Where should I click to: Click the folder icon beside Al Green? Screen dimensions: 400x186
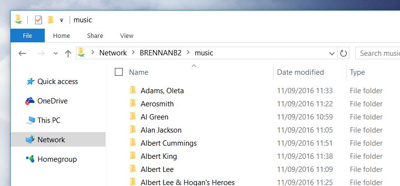(x=133, y=116)
